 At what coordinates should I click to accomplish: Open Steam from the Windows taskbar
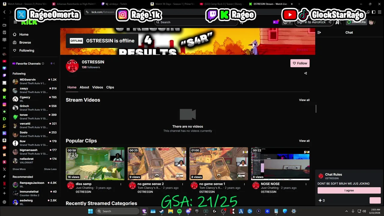(161, 211)
